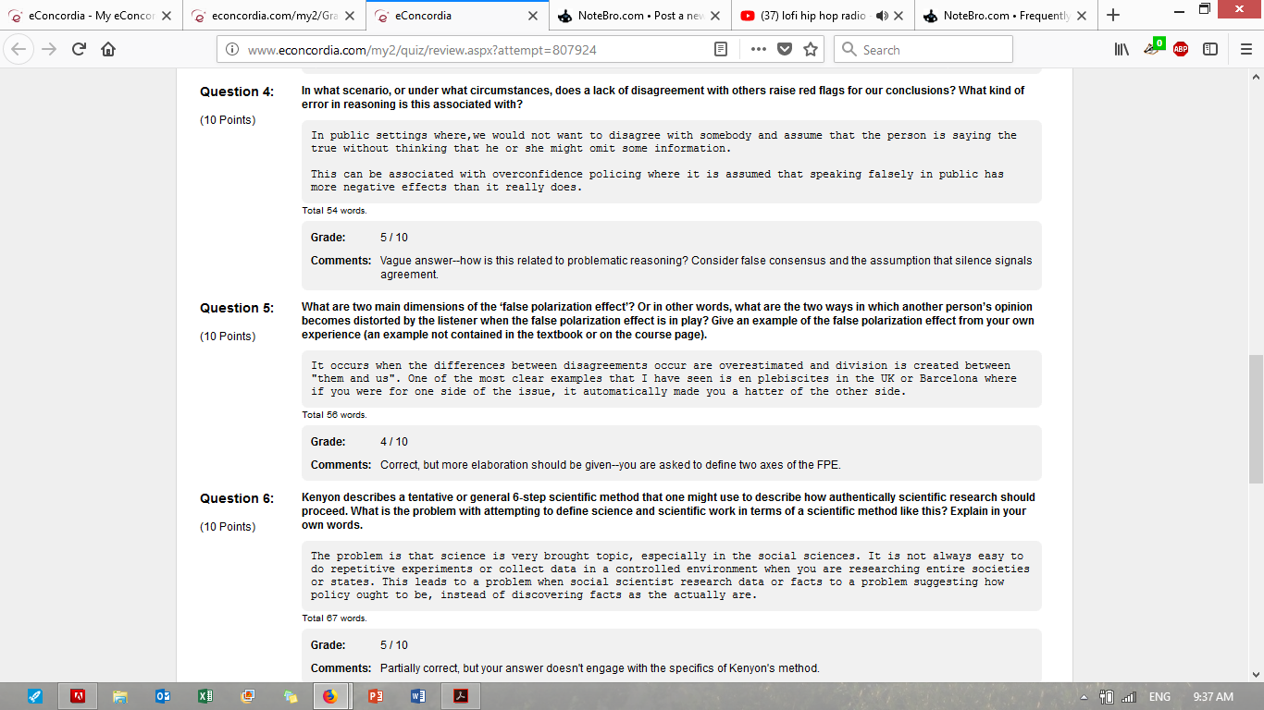Viewport: 1264px width, 710px height.
Task: Save page to Pocket
Action: click(785, 50)
